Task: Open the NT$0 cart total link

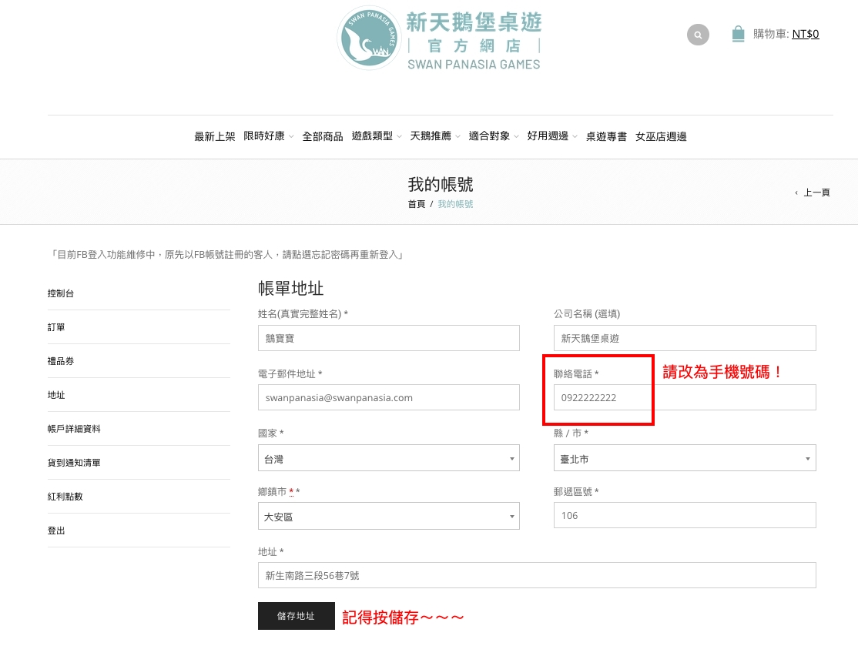Action: (806, 34)
